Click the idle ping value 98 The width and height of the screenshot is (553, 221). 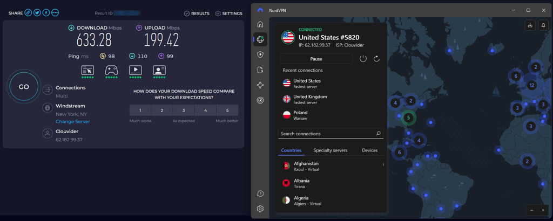pos(111,56)
